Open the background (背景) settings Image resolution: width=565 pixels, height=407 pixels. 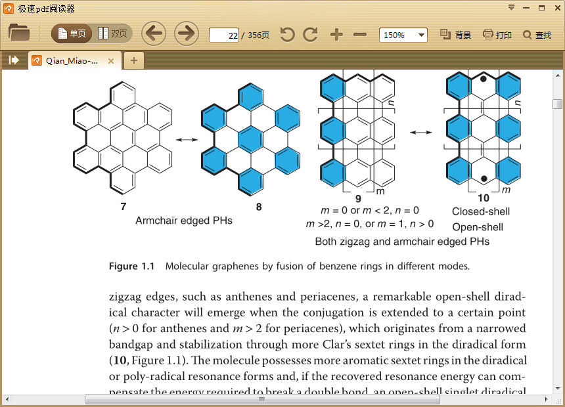tap(455, 35)
